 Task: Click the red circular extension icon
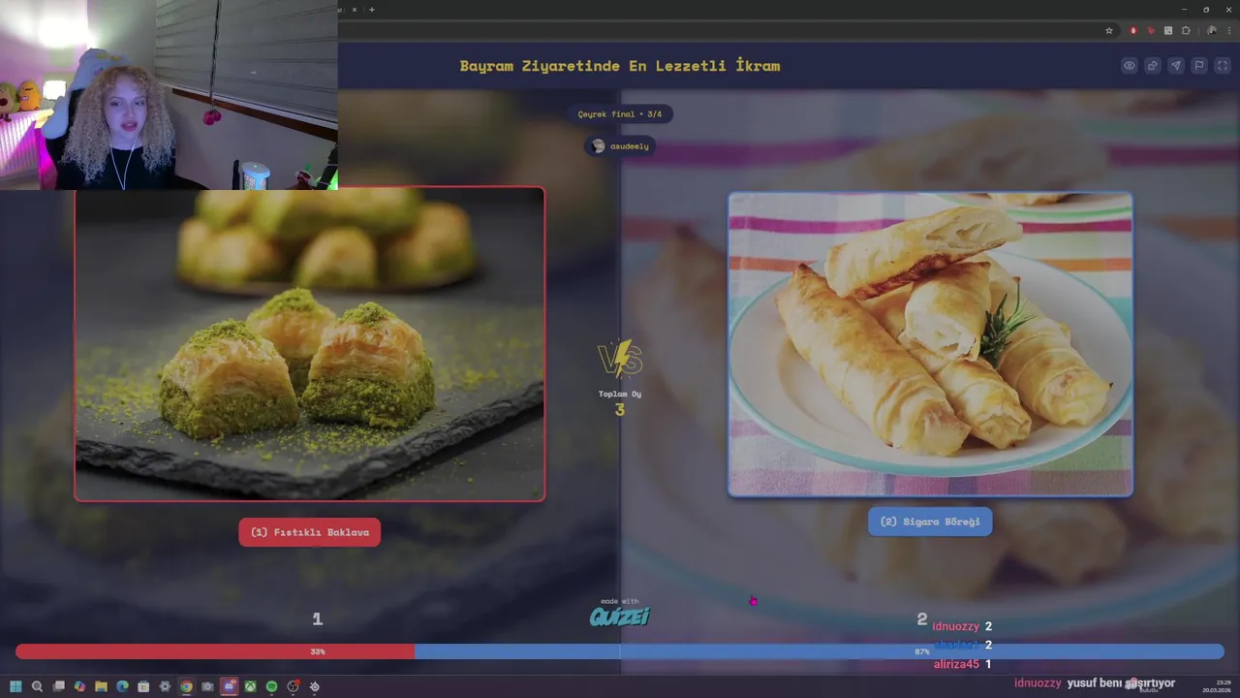click(1133, 30)
